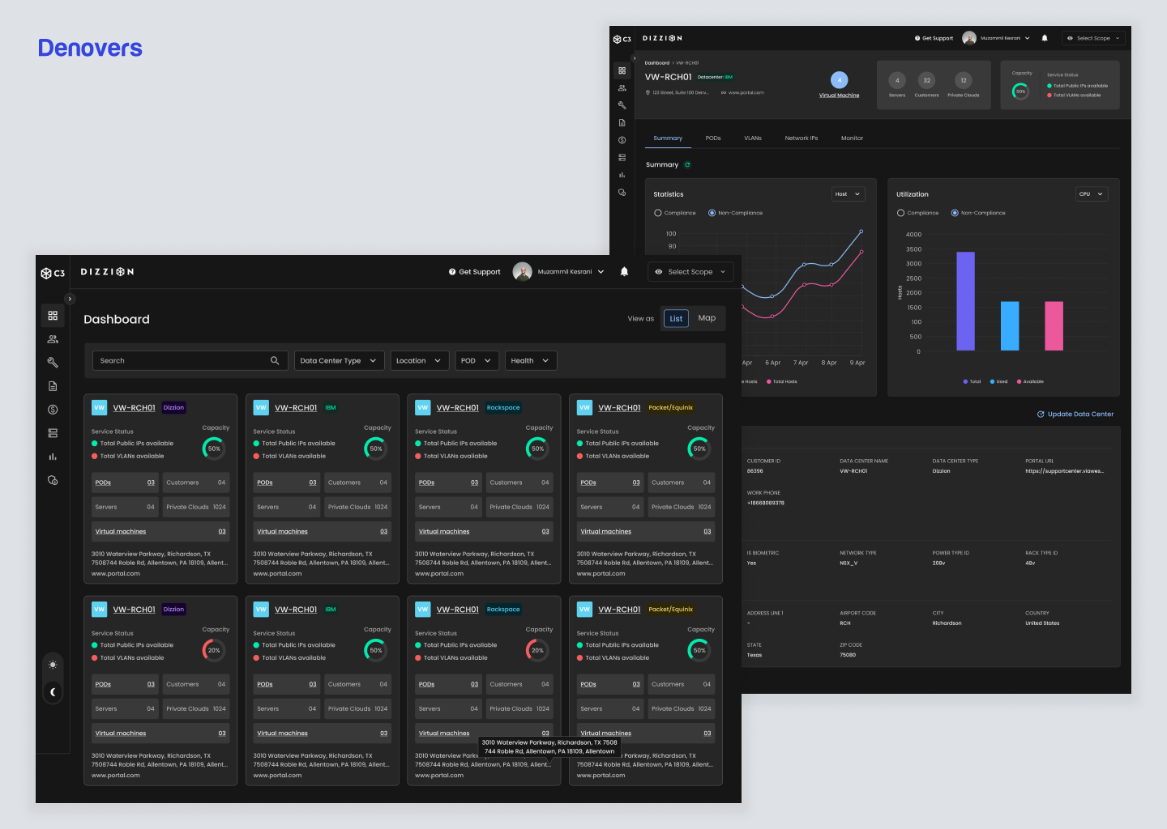Viewport: 1167px width, 829px height.
Task: Switch to the VLANs tab
Action: [x=753, y=138]
